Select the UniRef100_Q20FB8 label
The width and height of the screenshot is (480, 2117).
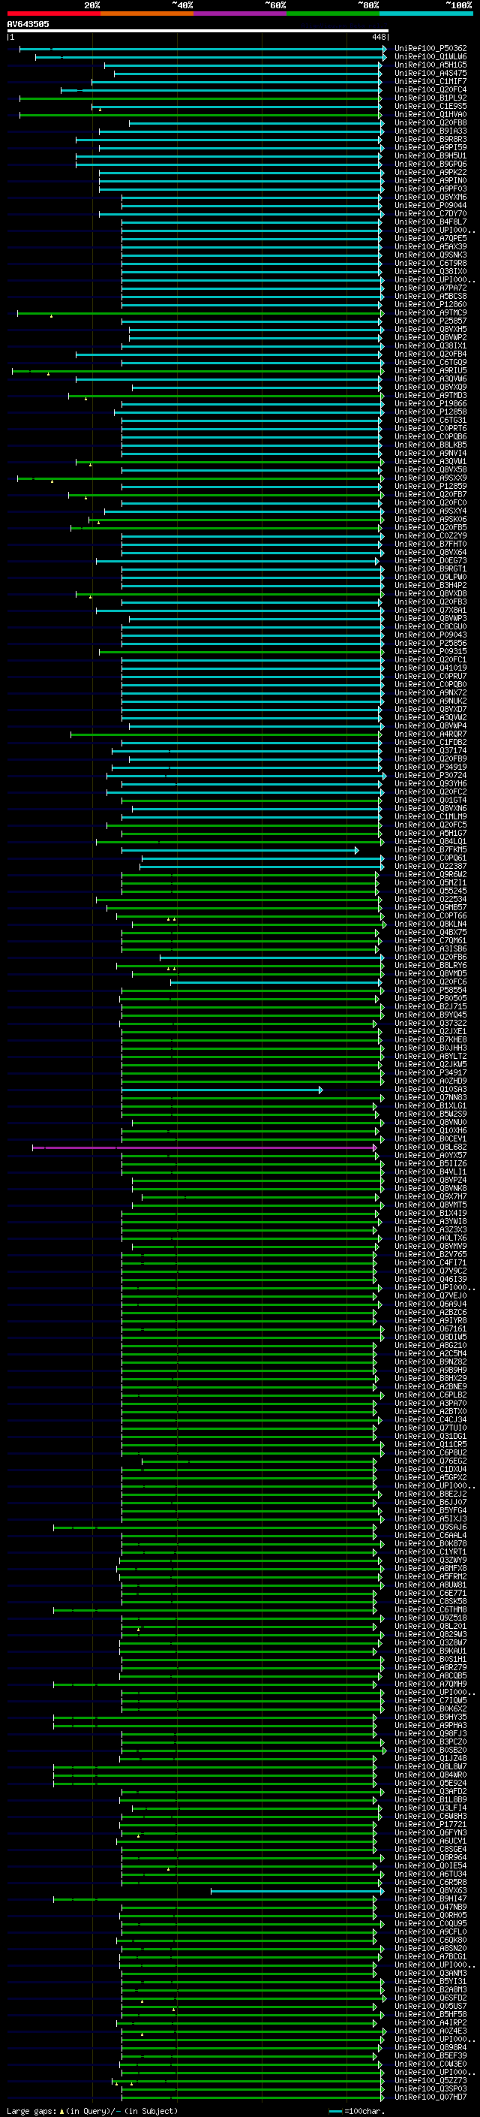pyautogui.click(x=430, y=122)
